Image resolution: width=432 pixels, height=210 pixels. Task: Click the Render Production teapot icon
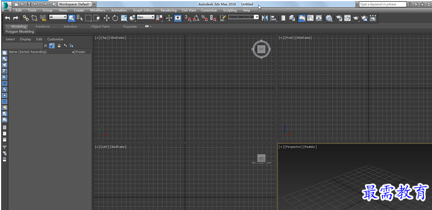tap(356, 18)
